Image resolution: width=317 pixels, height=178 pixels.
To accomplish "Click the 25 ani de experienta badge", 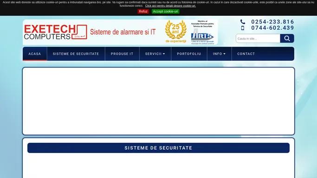I will (x=176, y=32).
